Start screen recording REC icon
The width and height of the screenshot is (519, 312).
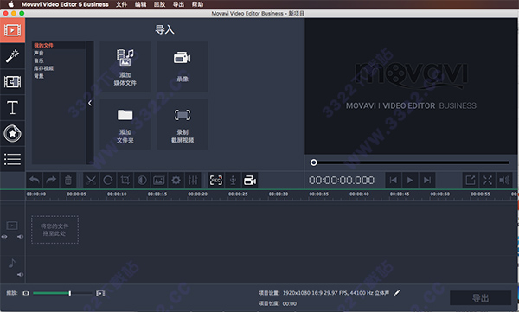pos(215,181)
